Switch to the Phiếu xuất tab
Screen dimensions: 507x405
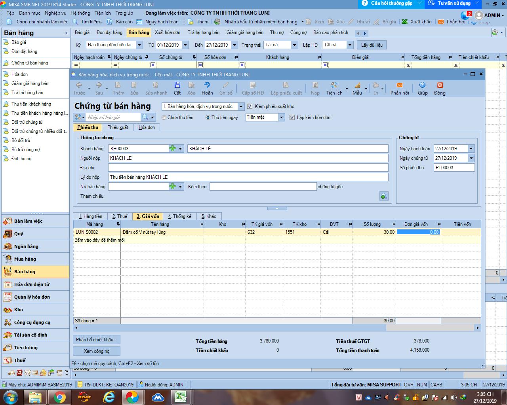pyautogui.click(x=118, y=127)
